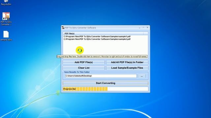Select the sample1.djvu file on desktop
Screen dimensions: 211x118
(x=6, y=36)
